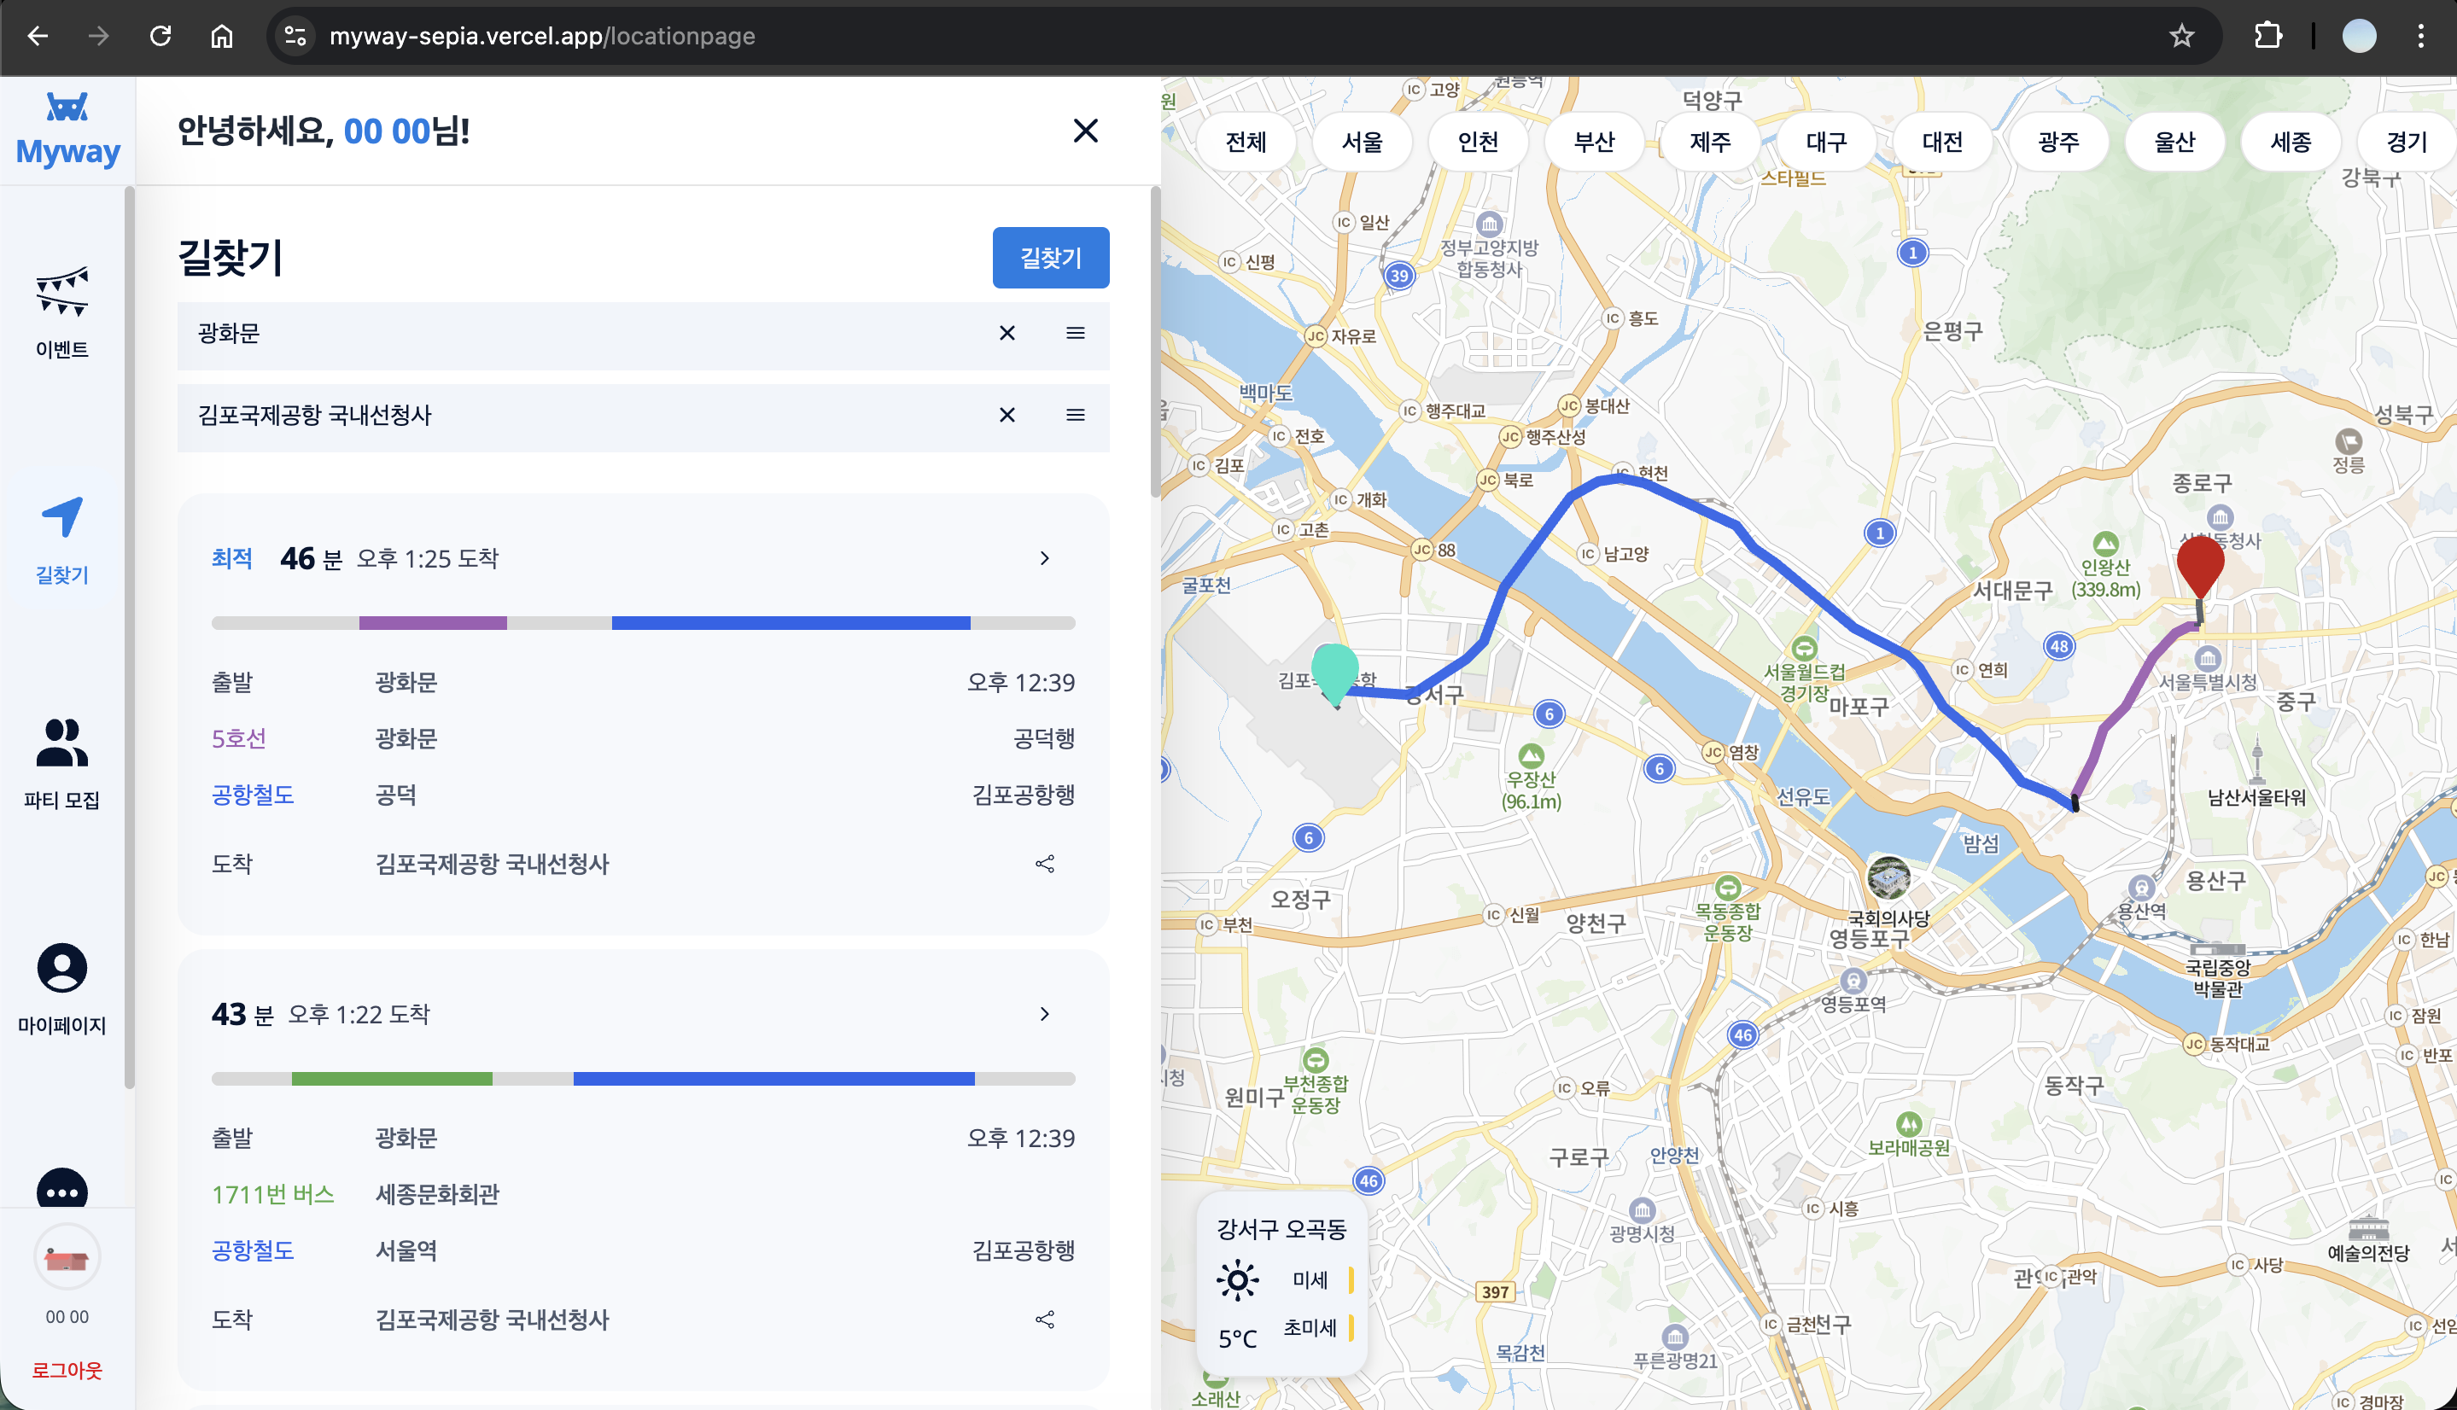Expand the 43분 route chevron

1044,1014
